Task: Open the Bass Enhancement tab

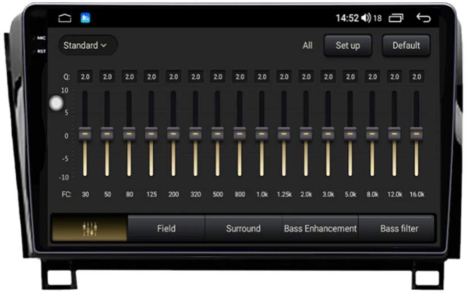Action: point(320,229)
